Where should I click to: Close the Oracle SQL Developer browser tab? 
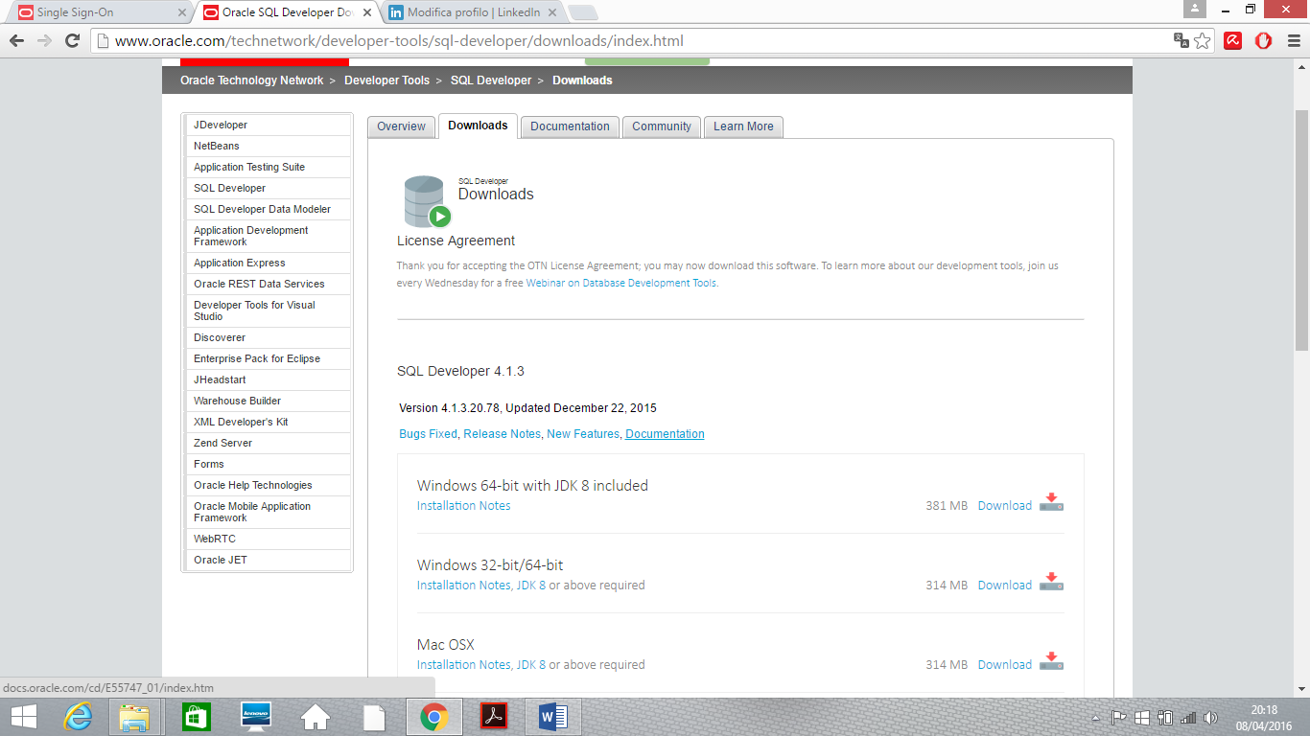(366, 12)
